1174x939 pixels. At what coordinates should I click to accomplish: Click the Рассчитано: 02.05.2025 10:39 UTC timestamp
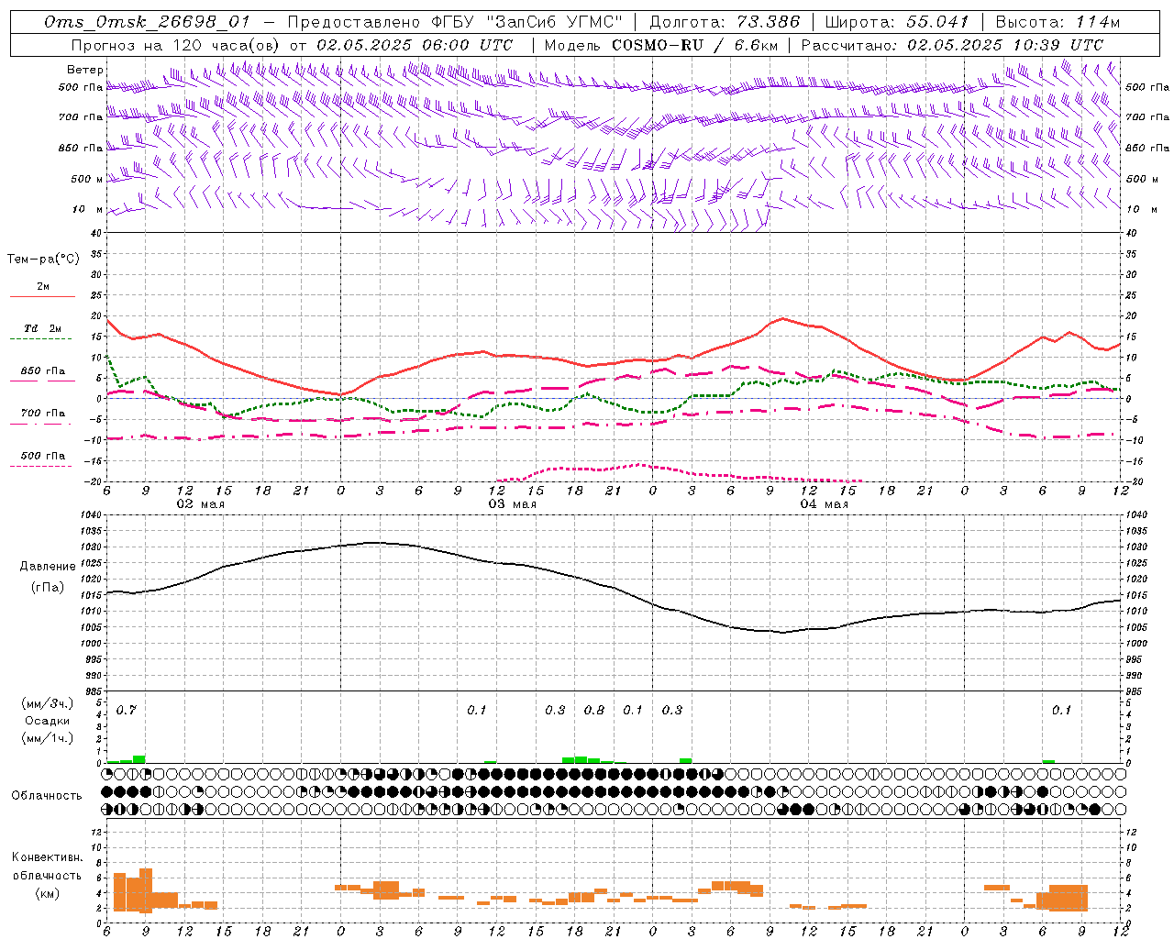[952, 45]
